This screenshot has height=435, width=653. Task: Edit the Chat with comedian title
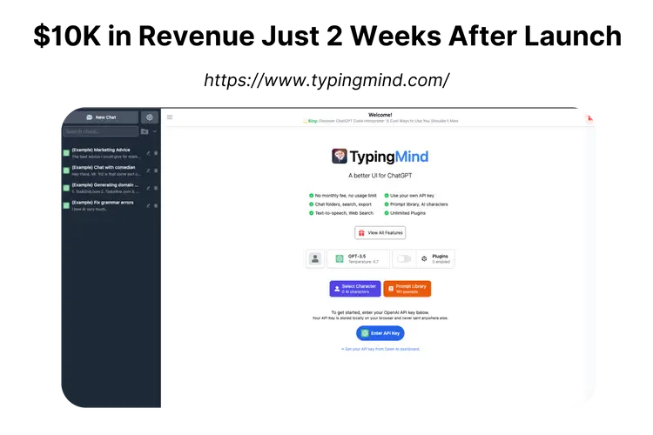[148, 171]
